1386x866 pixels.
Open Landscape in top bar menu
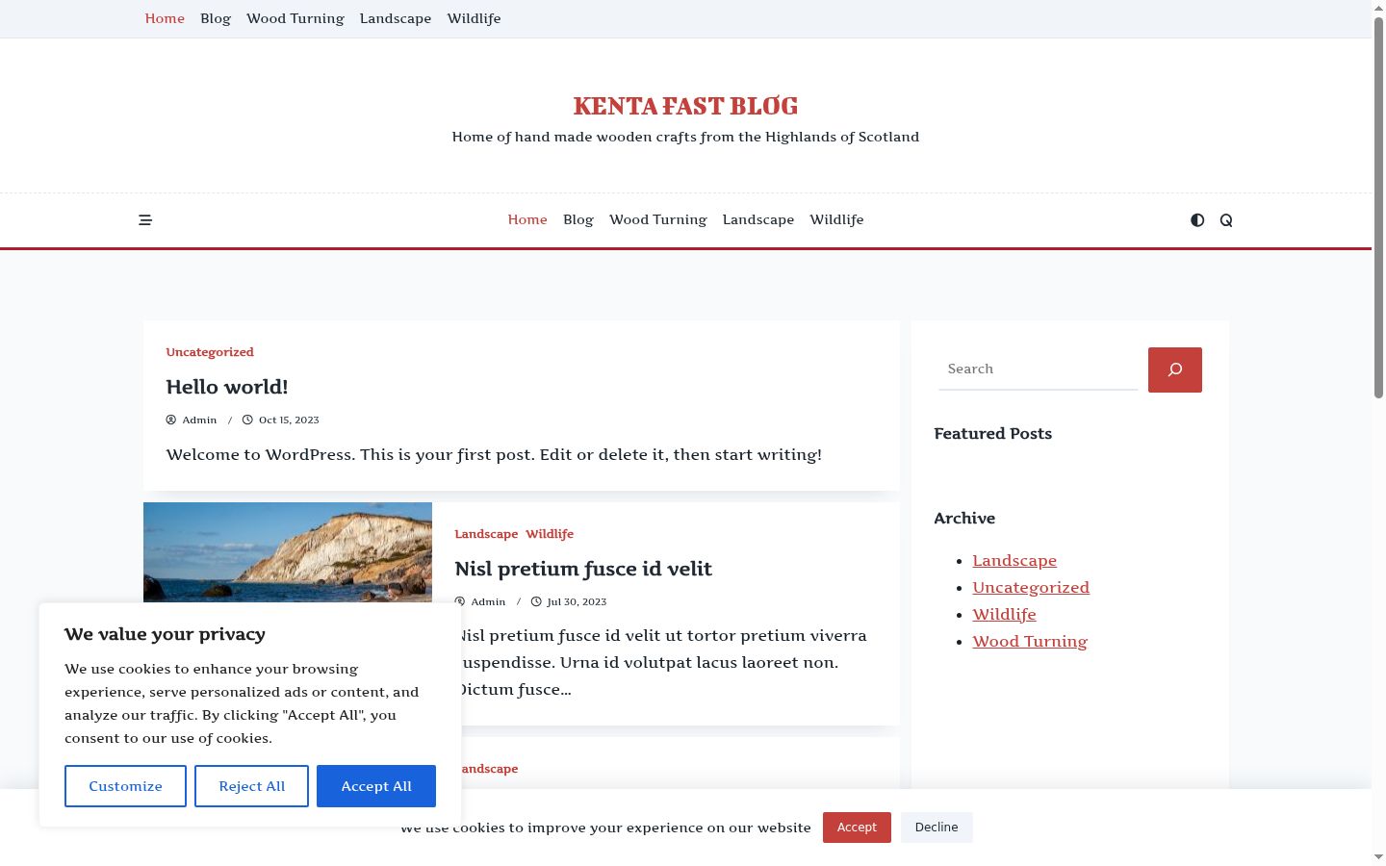[x=396, y=18]
